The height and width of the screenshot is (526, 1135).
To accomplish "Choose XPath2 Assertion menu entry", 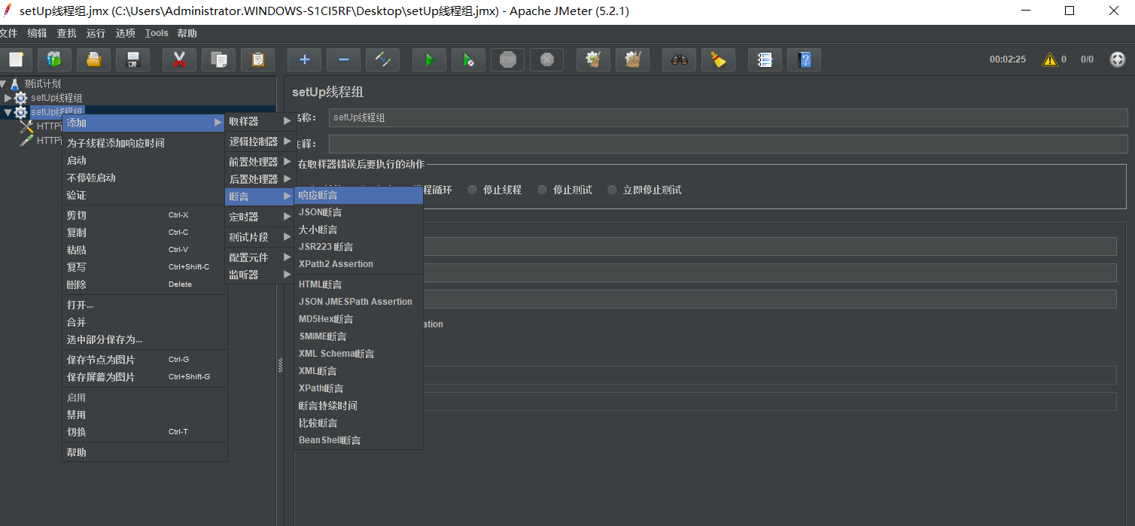I will [358, 264].
